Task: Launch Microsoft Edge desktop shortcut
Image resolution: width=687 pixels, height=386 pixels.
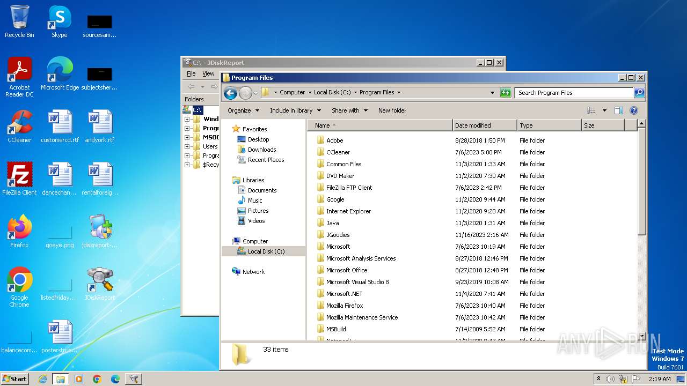Action: pos(60,74)
